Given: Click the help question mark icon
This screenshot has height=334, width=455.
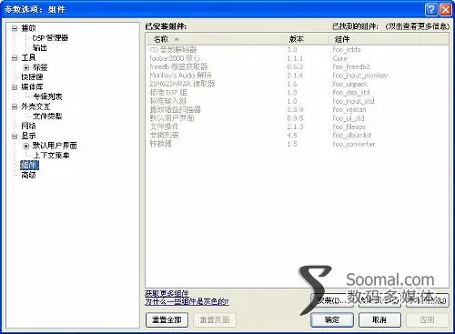Looking at the screenshot, I should click(431, 10).
